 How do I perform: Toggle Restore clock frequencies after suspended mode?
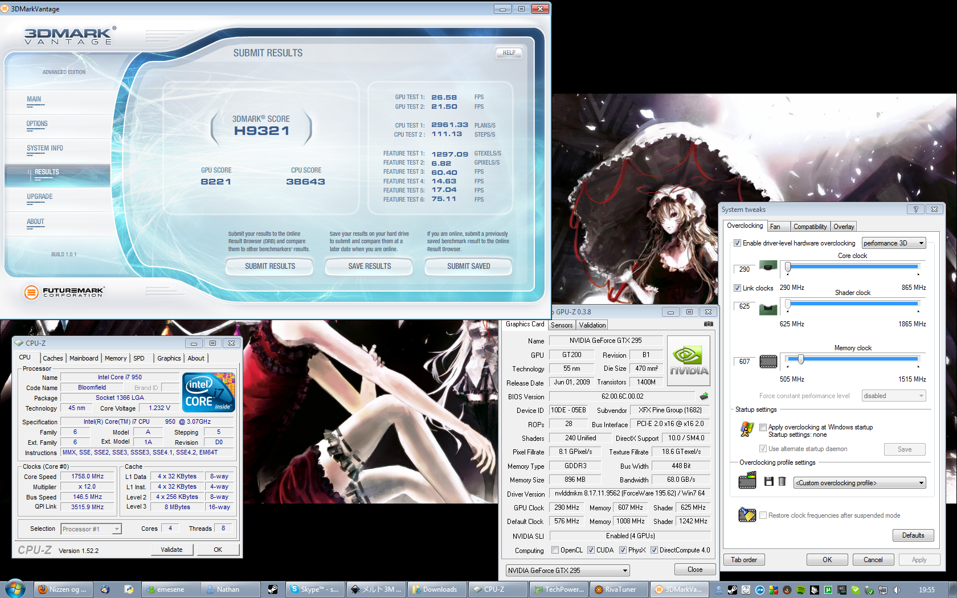click(x=763, y=515)
